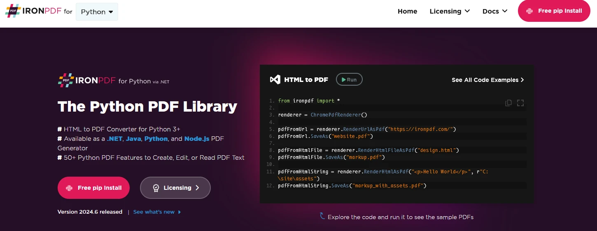Open the Python language dropdown
Viewport: 597px width, 231px height.
(x=97, y=12)
